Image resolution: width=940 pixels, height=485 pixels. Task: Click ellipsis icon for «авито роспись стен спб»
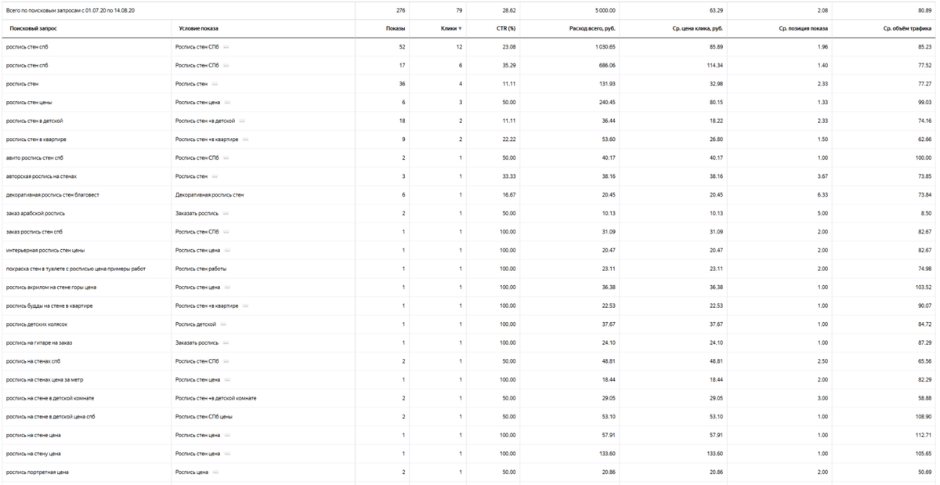pyautogui.click(x=226, y=158)
